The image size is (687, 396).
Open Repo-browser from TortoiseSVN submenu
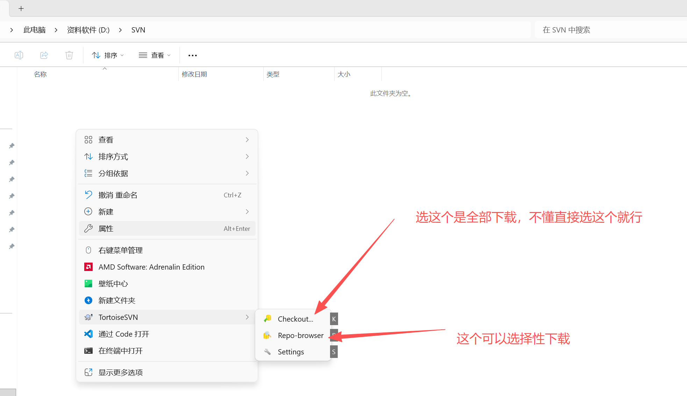pyautogui.click(x=300, y=335)
